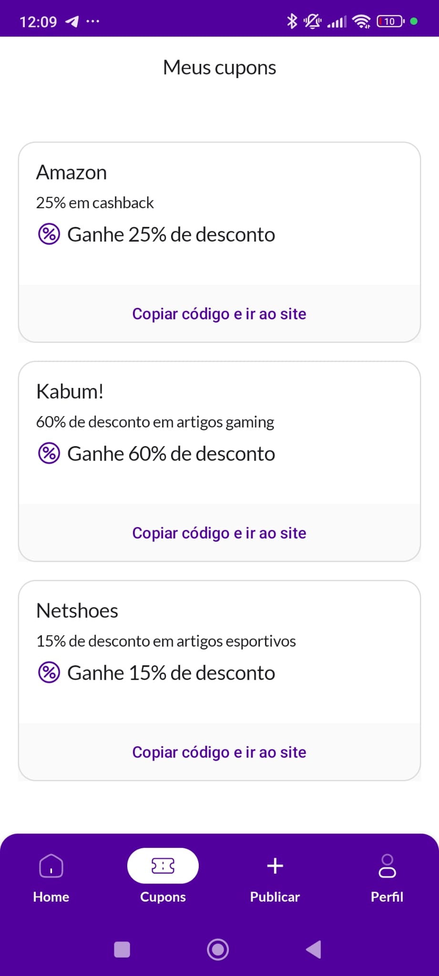
Task: Open the Netshoes coupon card title
Action: click(77, 611)
